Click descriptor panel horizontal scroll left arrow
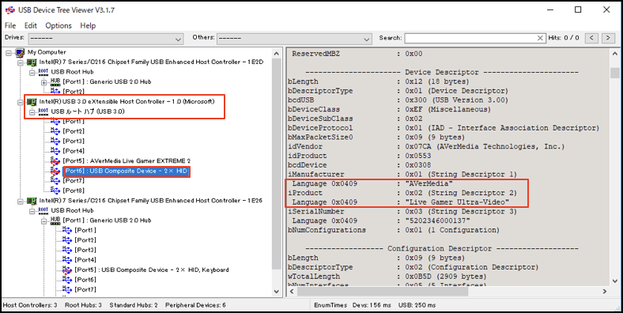The image size is (623, 313). tap(293, 292)
